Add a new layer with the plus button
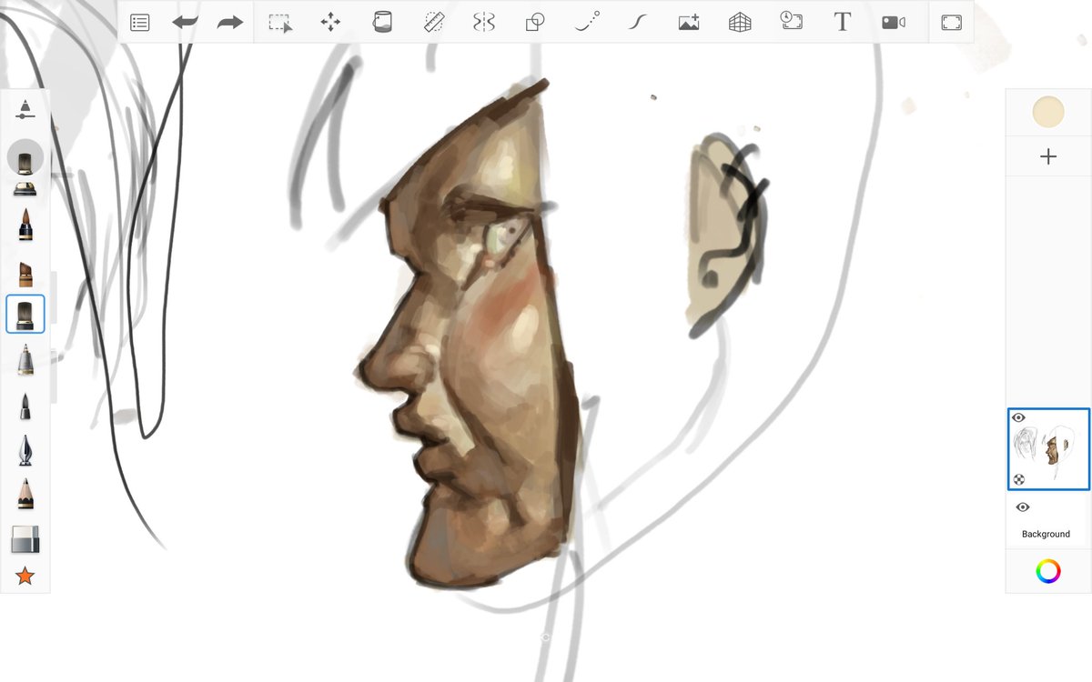 point(1048,156)
